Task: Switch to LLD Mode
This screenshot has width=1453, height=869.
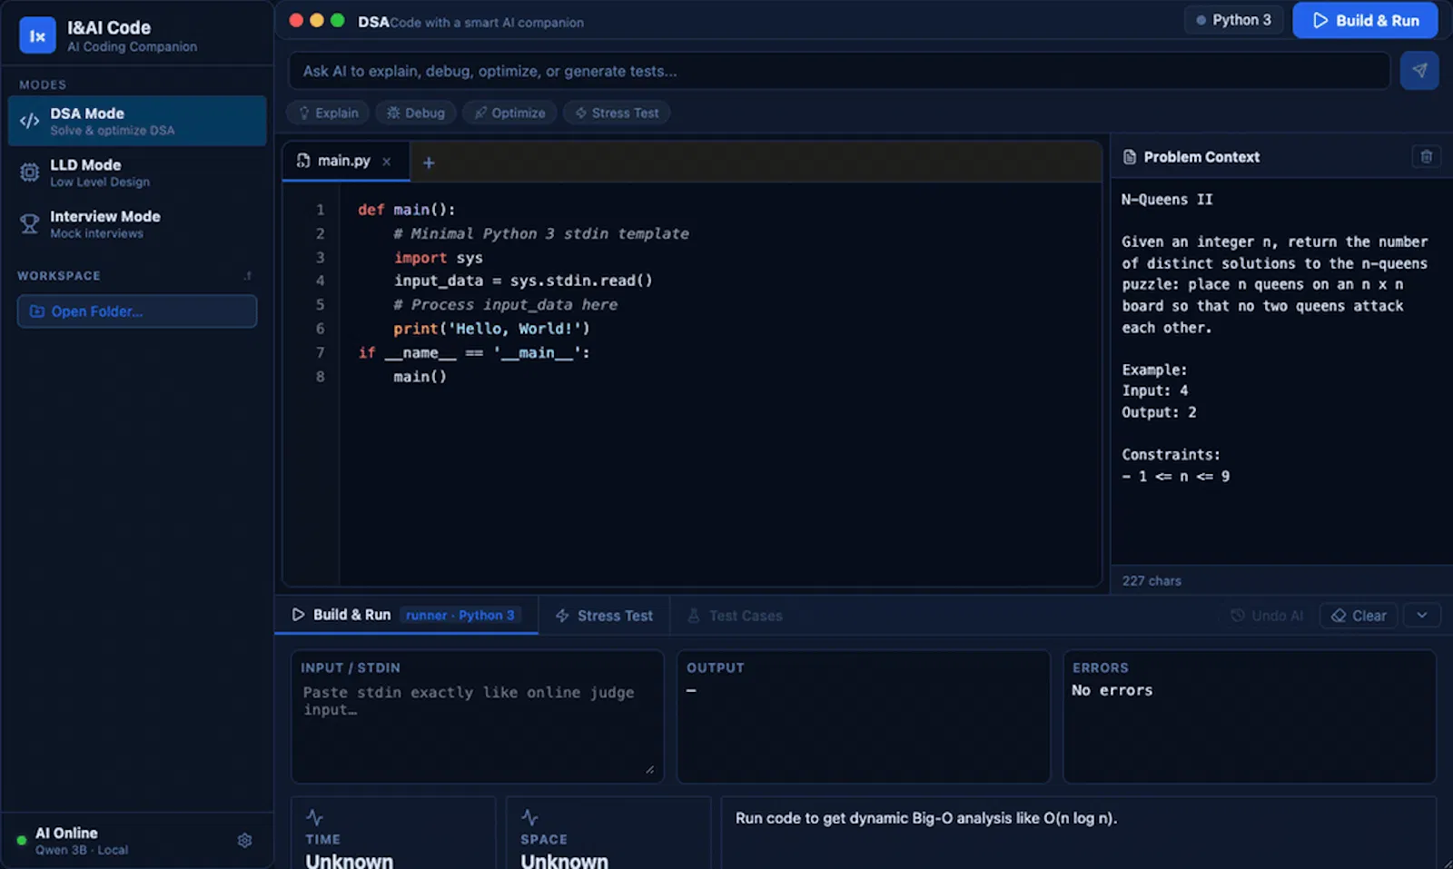Action: pos(137,173)
